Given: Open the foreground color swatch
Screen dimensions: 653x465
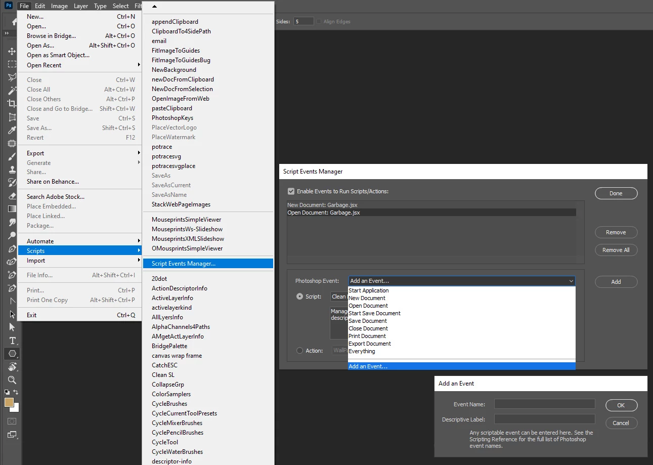Looking at the screenshot, I should pos(9,402).
